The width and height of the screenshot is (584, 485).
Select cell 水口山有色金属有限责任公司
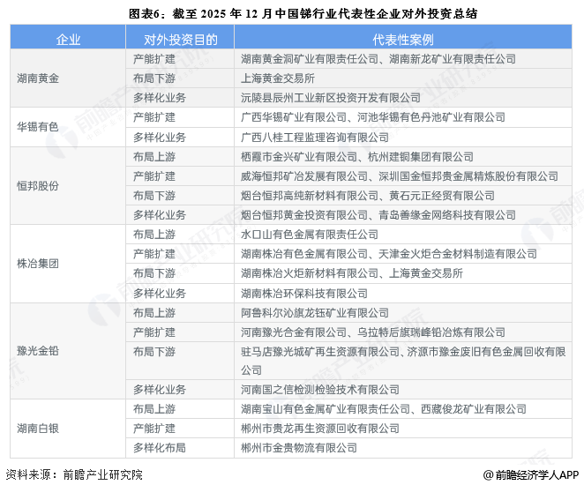coord(403,235)
